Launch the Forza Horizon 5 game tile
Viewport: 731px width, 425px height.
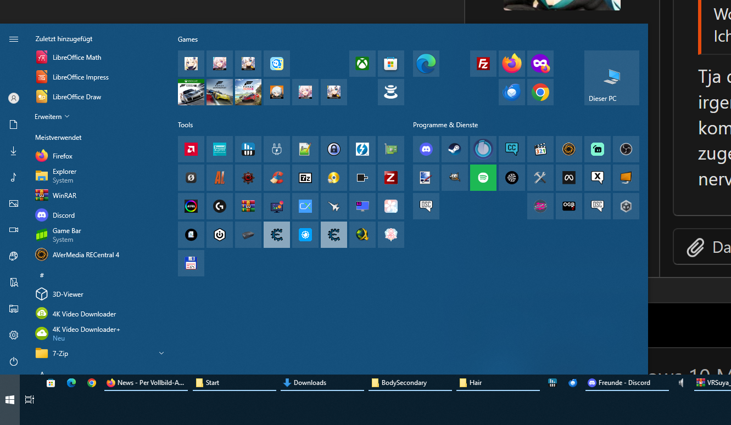click(x=248, y=92)
